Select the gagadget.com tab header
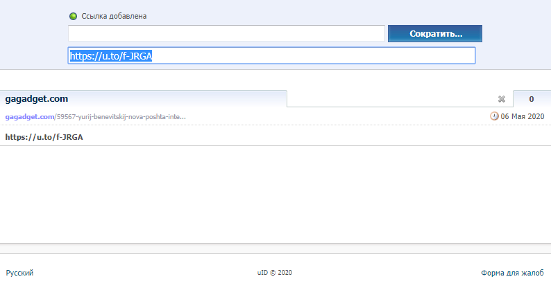Image resolution: width=551 pixels, height=288 pixels. point(37,99)
